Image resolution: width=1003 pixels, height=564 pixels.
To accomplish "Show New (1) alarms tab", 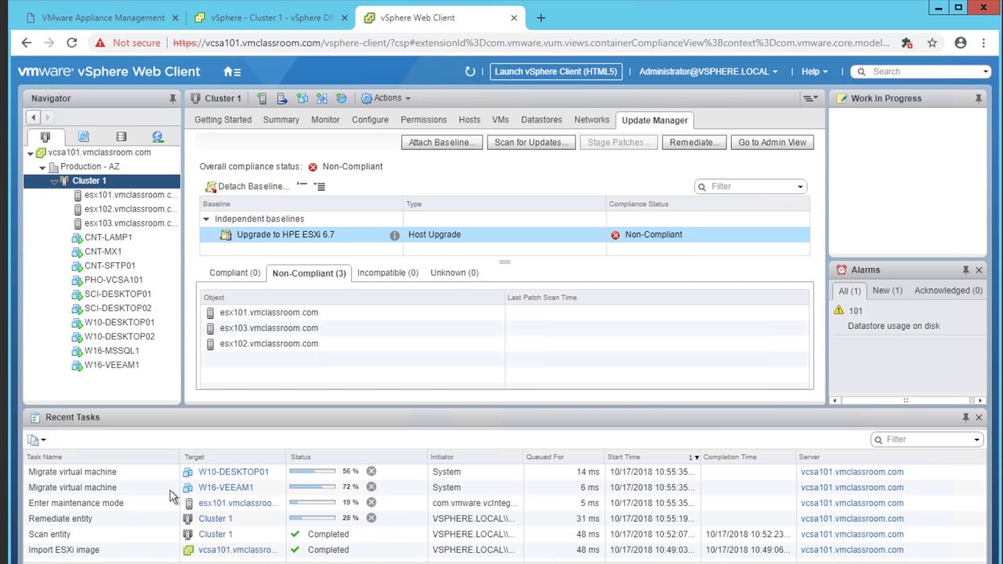I will tap(887, 291).
